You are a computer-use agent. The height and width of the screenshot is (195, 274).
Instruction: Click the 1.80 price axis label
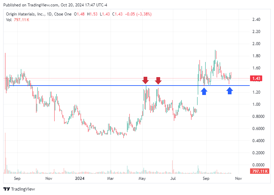click(256, 56)
